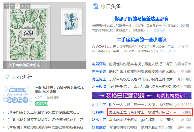Open the 电器订购 category
This screenshot has width=194, height=132.
pos(99,64)
